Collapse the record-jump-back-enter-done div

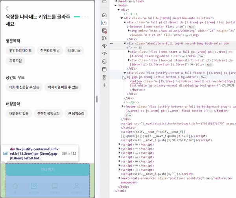tap(125, 43)
